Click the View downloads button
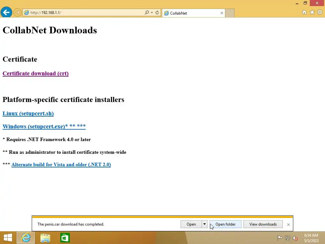This screenshot has width=325, height=244. click(263, 224)
